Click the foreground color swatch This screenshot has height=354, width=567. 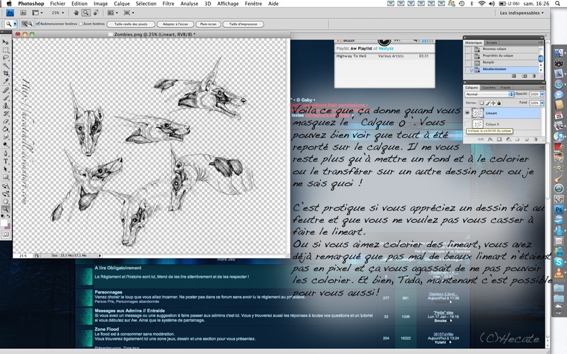pos(4,223)
